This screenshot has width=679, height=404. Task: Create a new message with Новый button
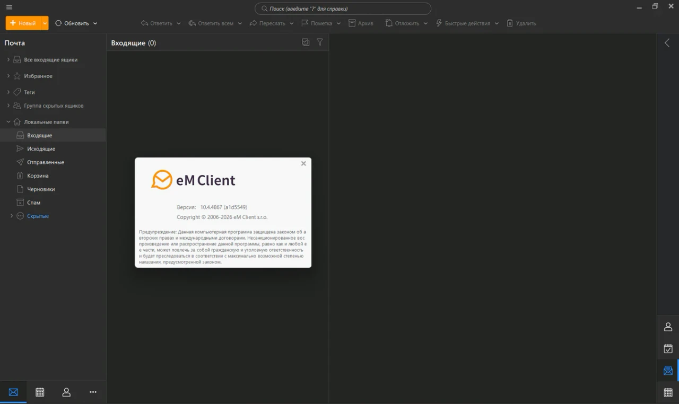tap(23, 23)
